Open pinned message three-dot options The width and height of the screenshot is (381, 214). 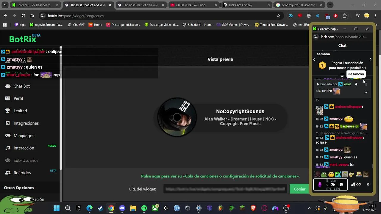point(366,84)
